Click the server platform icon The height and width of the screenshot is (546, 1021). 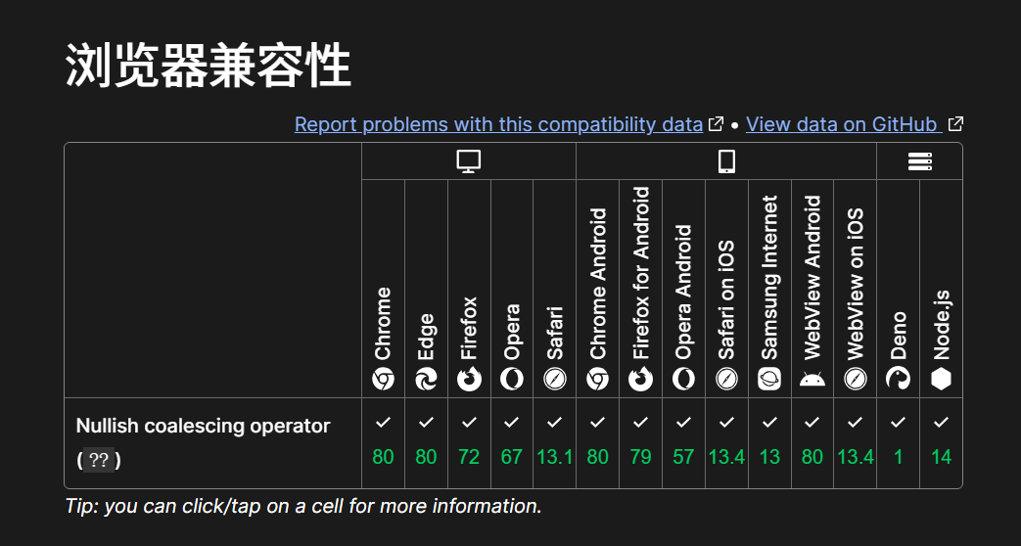(919, 161)
